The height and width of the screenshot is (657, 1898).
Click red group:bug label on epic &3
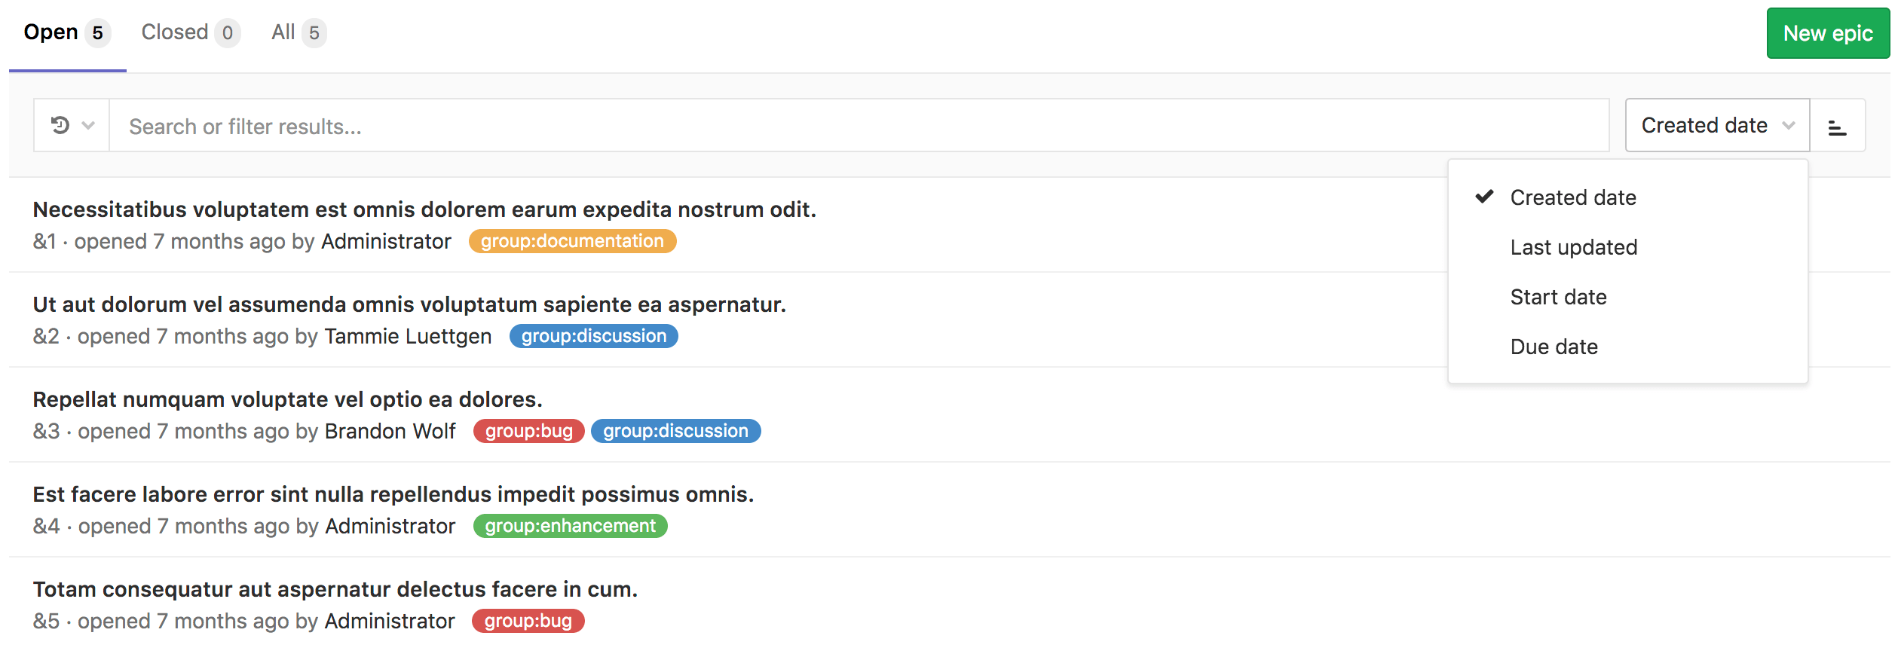click(x=528, y=431)
